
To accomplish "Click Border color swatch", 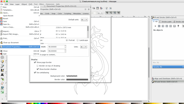I will (x=77, y=80).
